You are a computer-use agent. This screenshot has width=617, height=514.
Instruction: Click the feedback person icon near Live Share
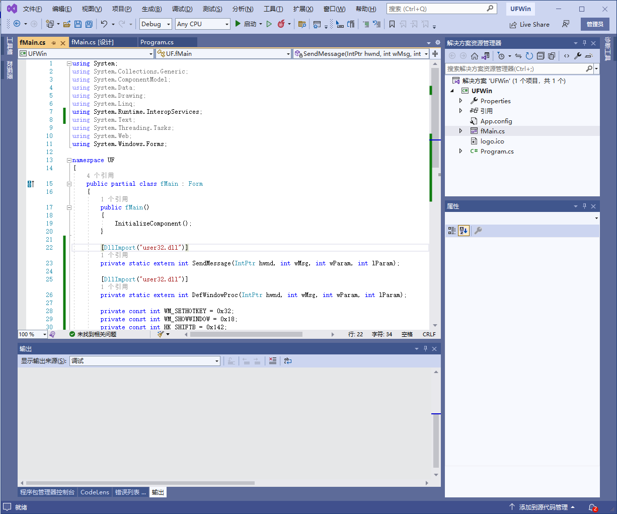click(566, 24)
